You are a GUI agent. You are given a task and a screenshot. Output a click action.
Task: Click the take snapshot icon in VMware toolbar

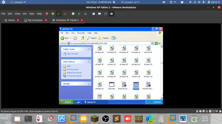pyautogui.click(x=73, y=14)
